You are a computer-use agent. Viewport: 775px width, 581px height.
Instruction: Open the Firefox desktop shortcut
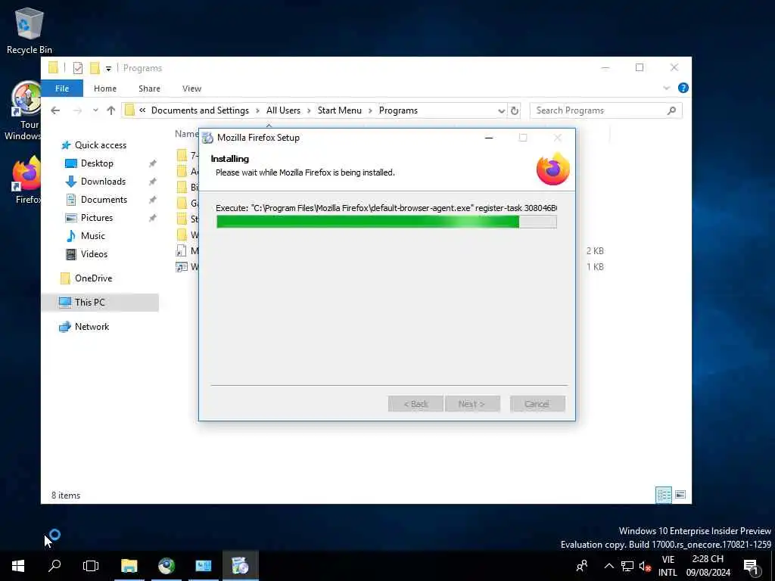tap(26, 181)
